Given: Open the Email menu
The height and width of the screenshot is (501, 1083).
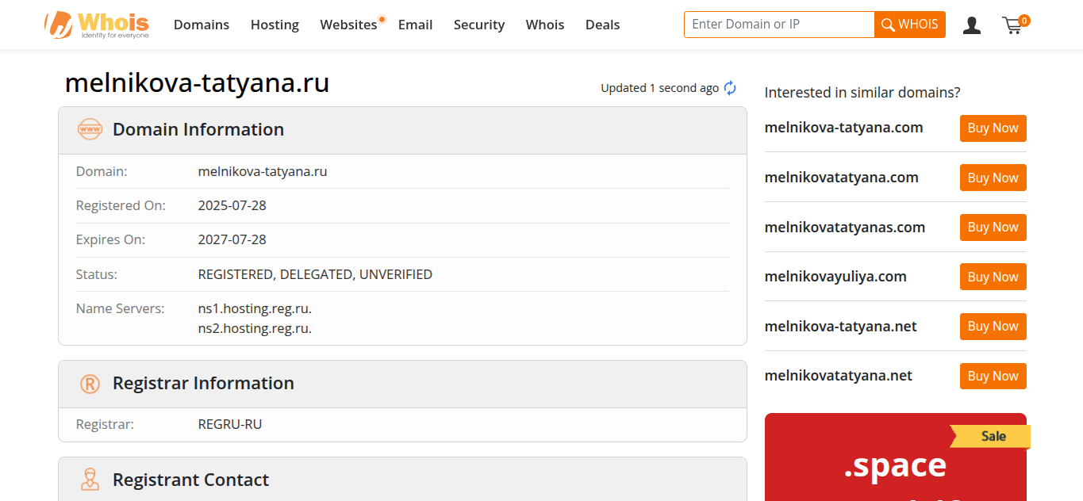Looking at the screenshot, I should (x=415, y=25).
